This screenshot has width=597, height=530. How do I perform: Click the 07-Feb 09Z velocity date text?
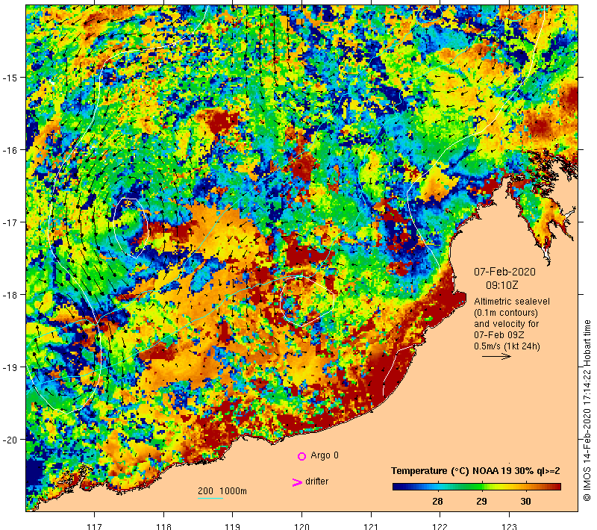(x=498, y=335)
